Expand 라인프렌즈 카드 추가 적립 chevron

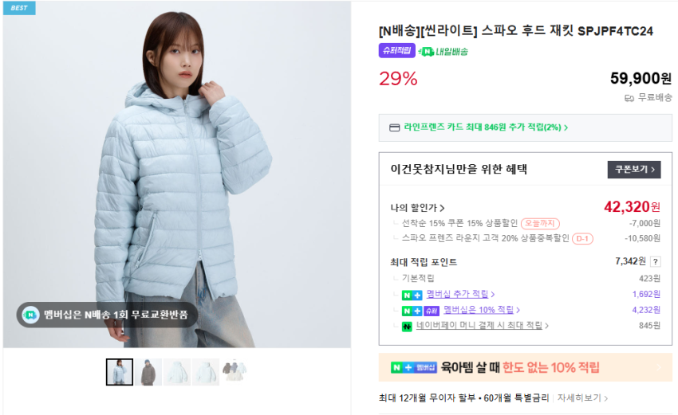[566, 127]
